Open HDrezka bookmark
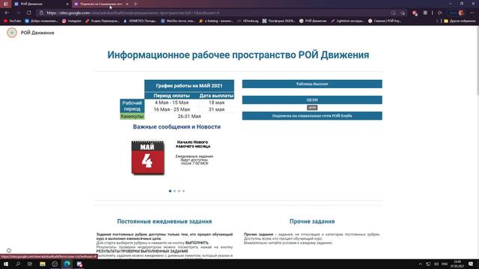The height and width of the screenshot is (269, 479). point(248,21)
